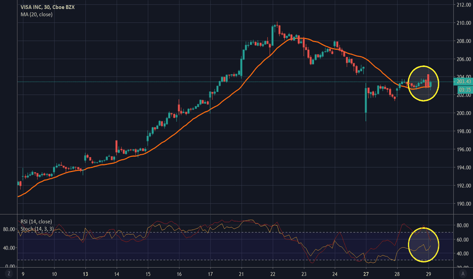Click date 9 on time axis

point(23,274)
